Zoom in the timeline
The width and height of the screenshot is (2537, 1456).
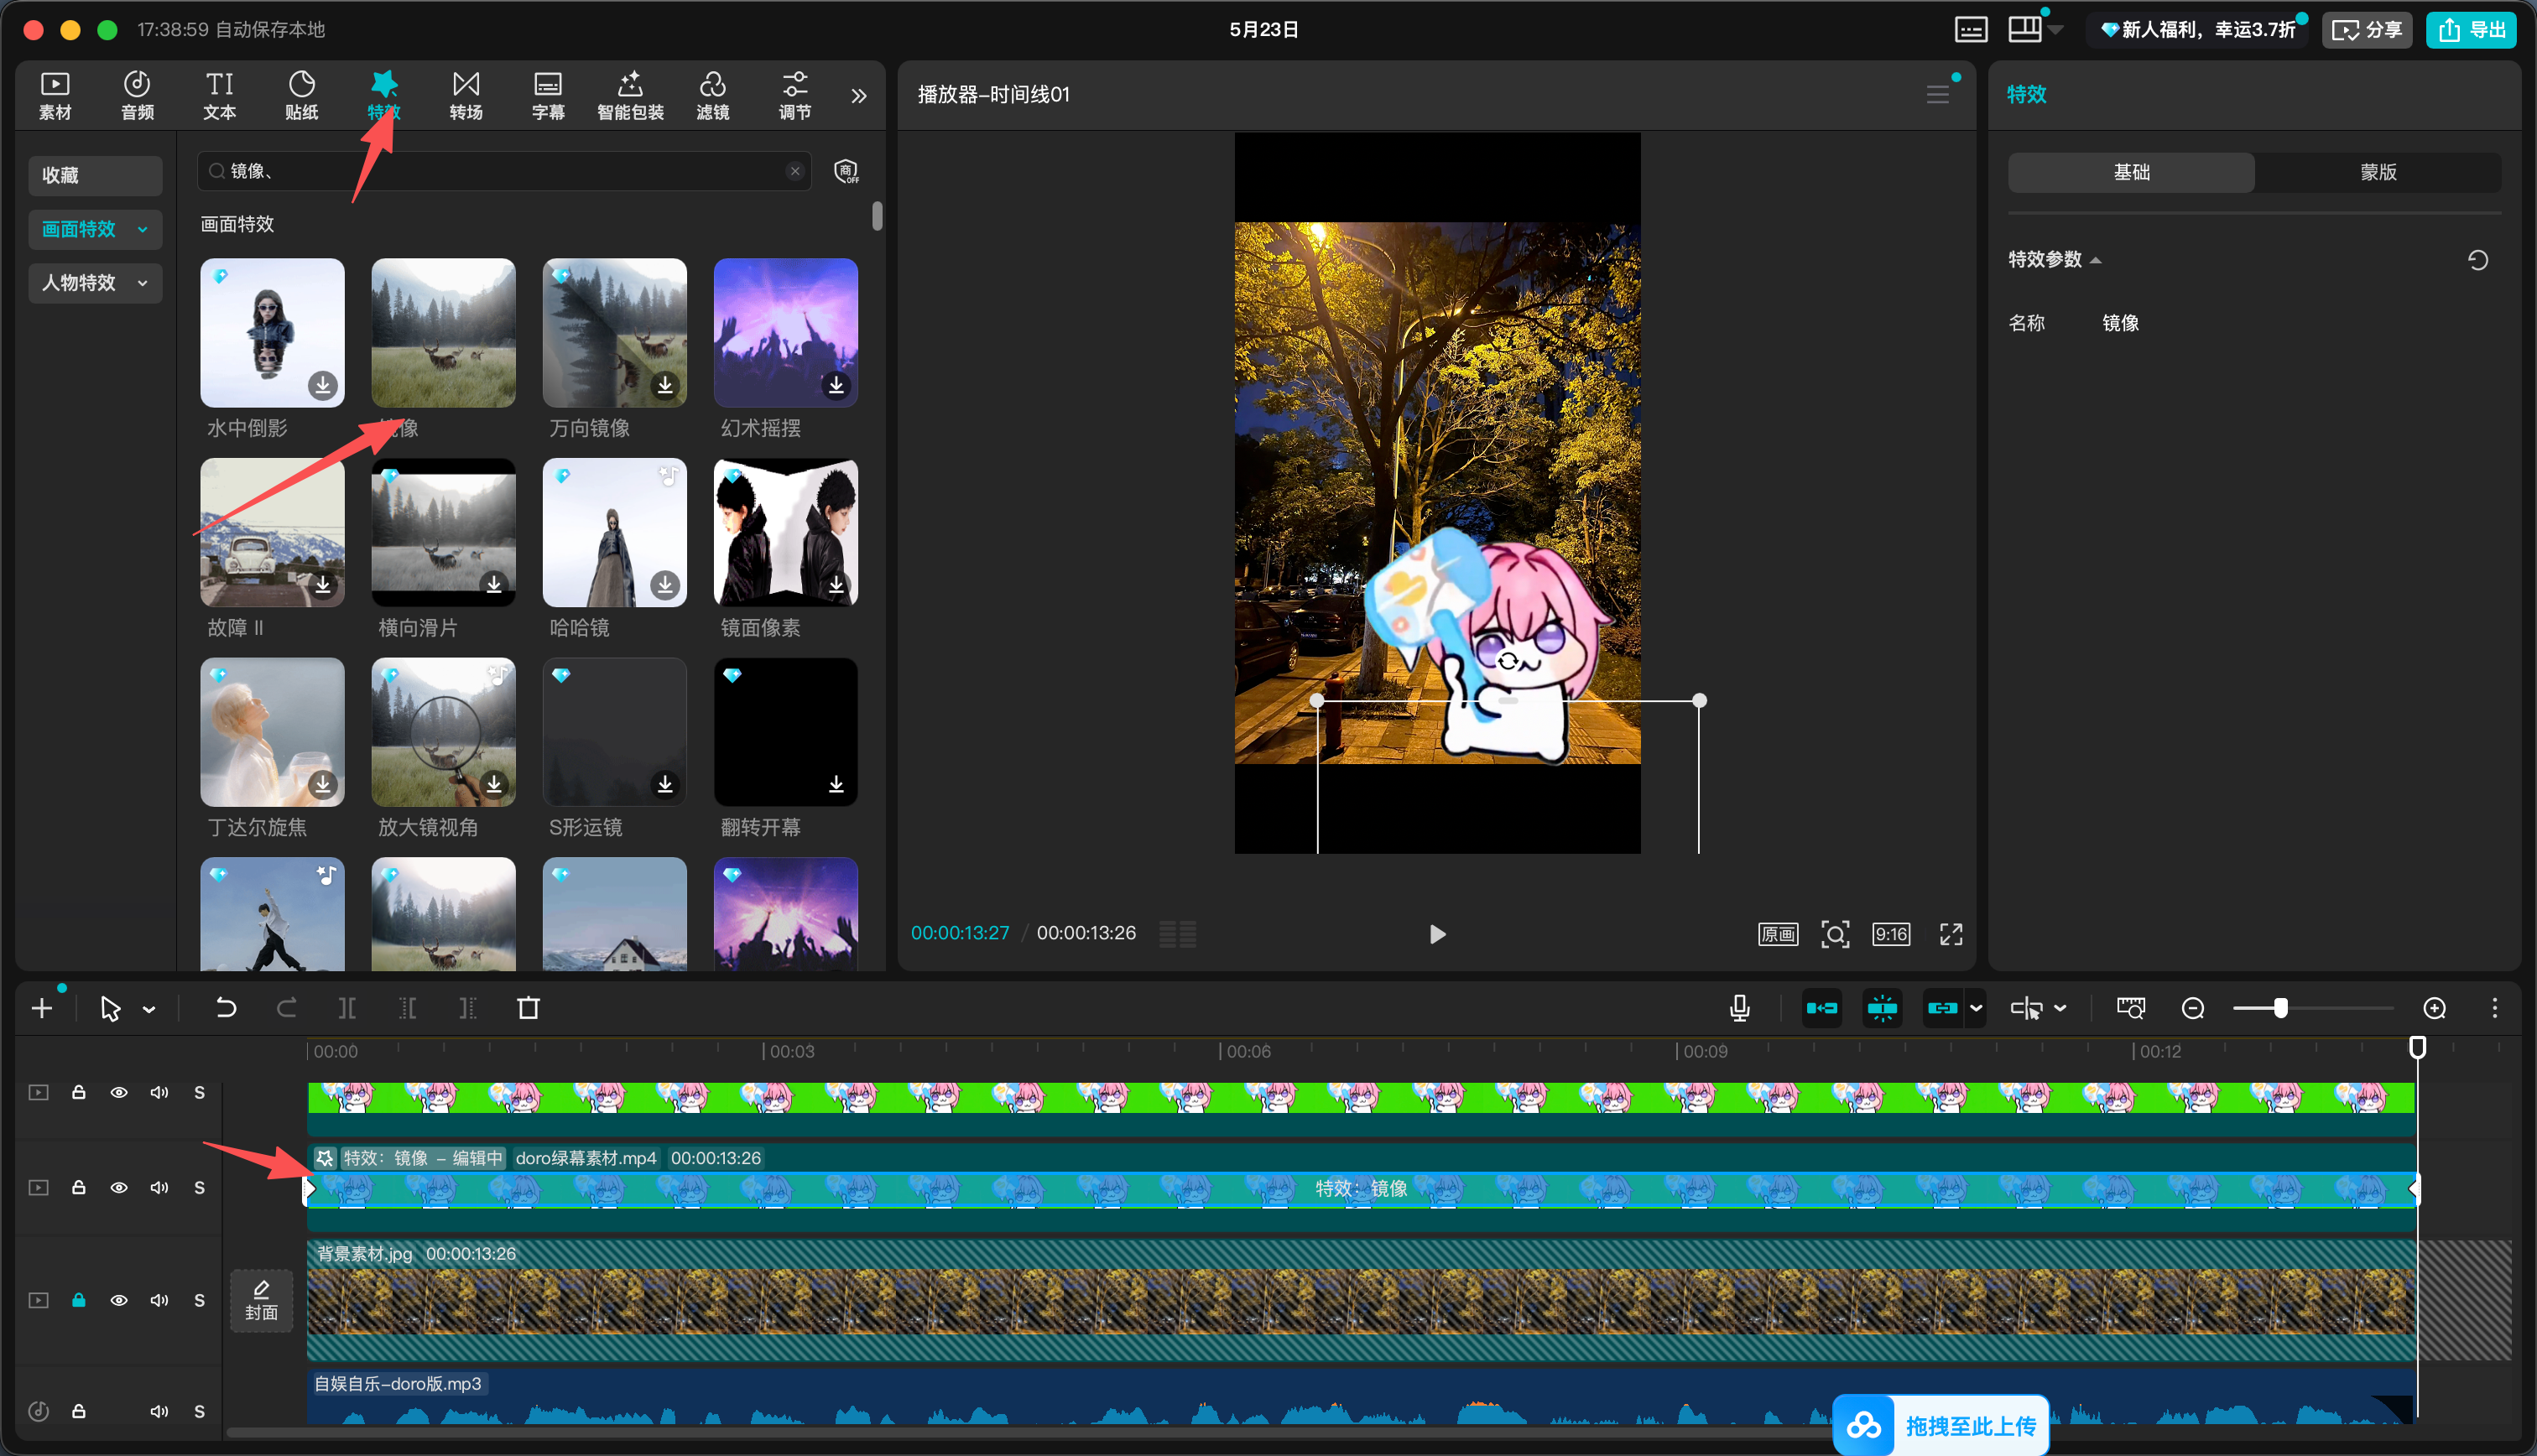pos(2434,1008)
